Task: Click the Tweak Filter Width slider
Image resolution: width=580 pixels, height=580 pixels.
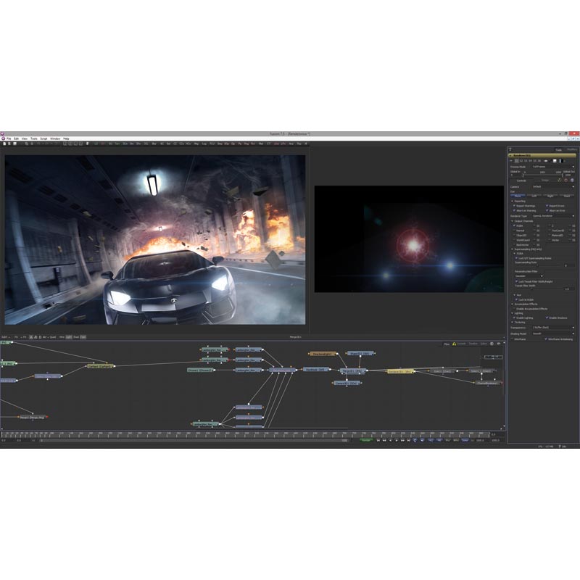Action: 531,289
